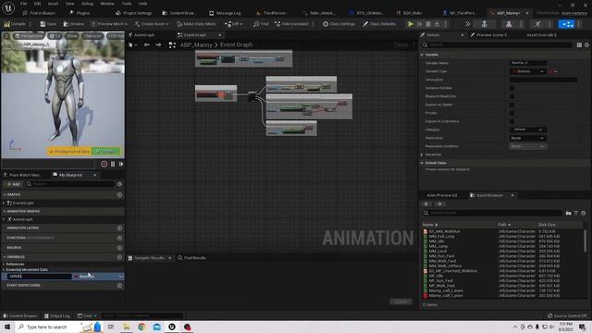
Task: Click the Windows Start button
Action: (x=7, y=327)
